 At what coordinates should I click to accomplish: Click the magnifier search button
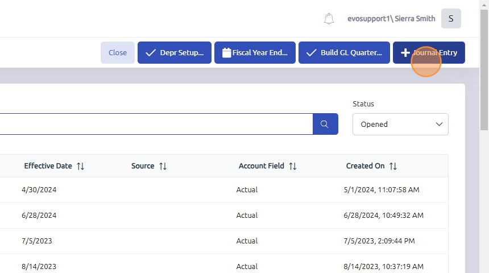coord(325,124)
